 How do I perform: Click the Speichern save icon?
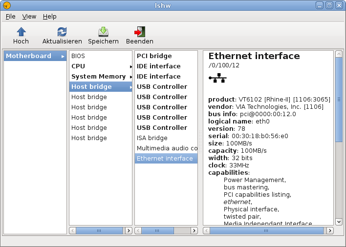click(103, 32)
